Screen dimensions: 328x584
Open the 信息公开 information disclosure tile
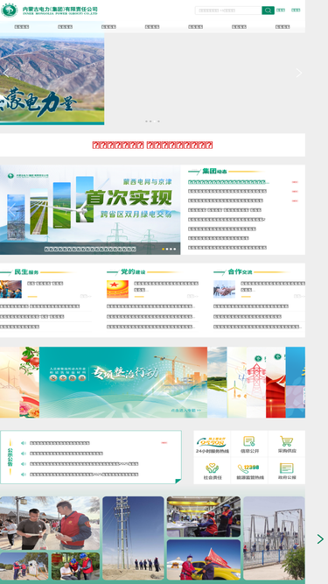tap(249, 444)
